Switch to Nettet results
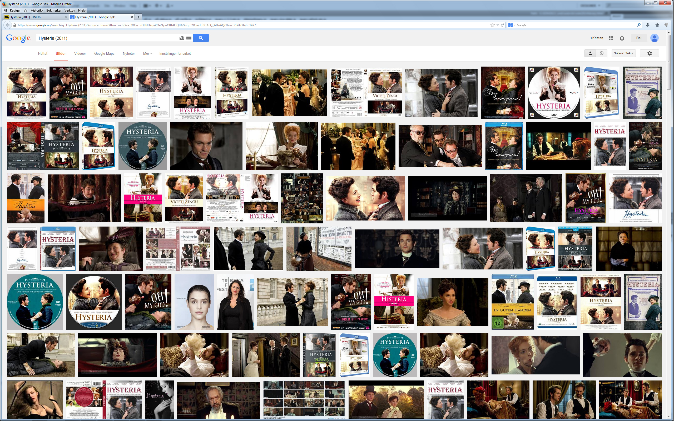This screenshot has width=674, height=421. click(x=43, y=53)
